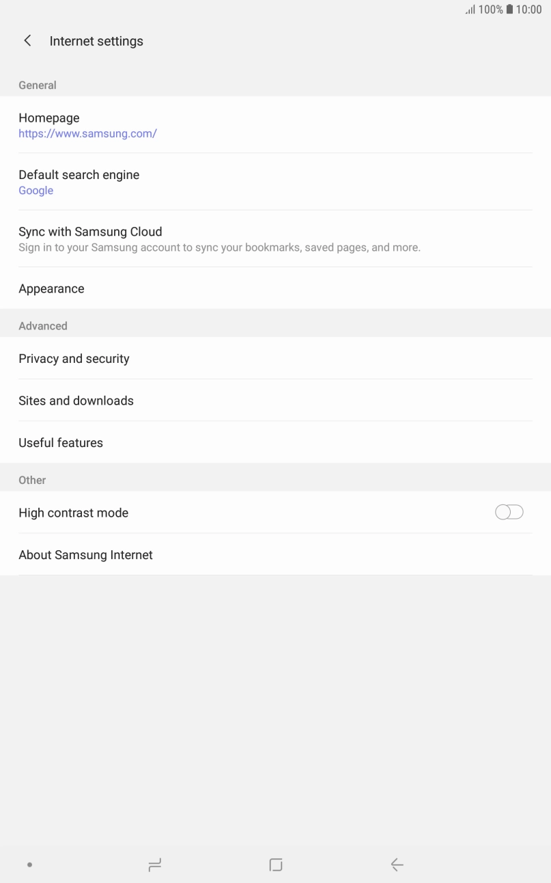
Task: Tap the back arrow beside Internet settings
Action: [27, 41]
